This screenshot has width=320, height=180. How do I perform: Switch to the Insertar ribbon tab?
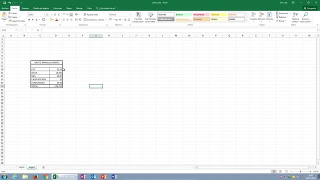[x=25, y=8]
